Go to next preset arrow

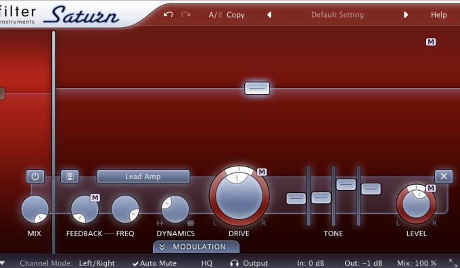coord(406,15)
